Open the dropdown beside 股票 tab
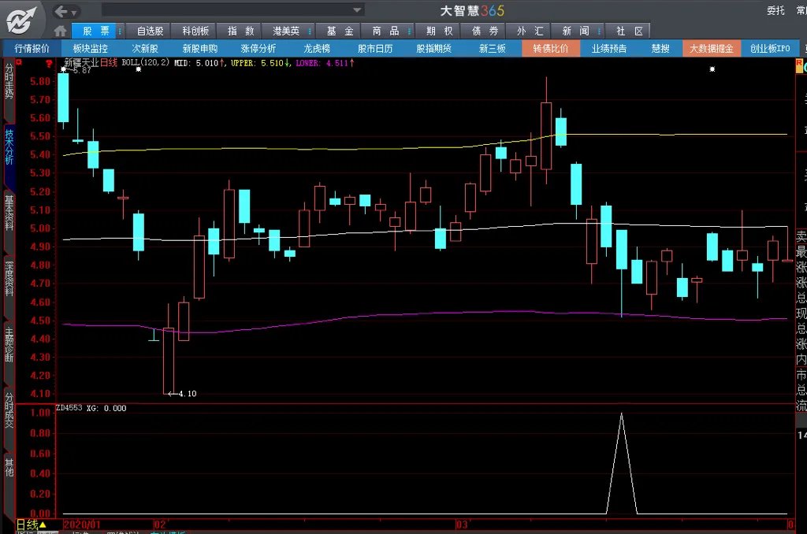Screen dimensions: 807x534 pos(120,31)
